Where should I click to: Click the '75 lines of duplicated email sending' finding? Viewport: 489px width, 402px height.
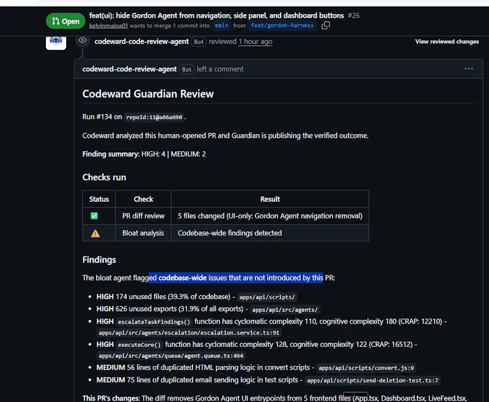point(268,380)
